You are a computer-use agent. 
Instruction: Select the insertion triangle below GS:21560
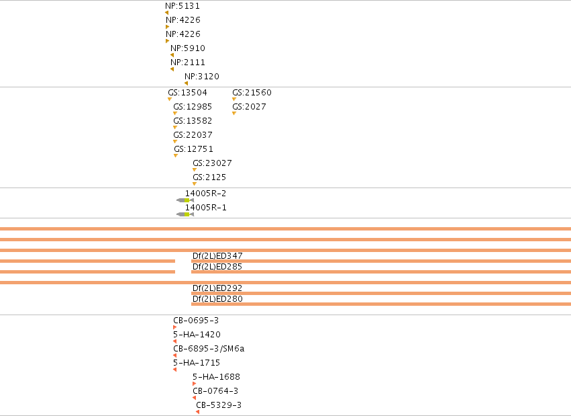pos(234,99)
